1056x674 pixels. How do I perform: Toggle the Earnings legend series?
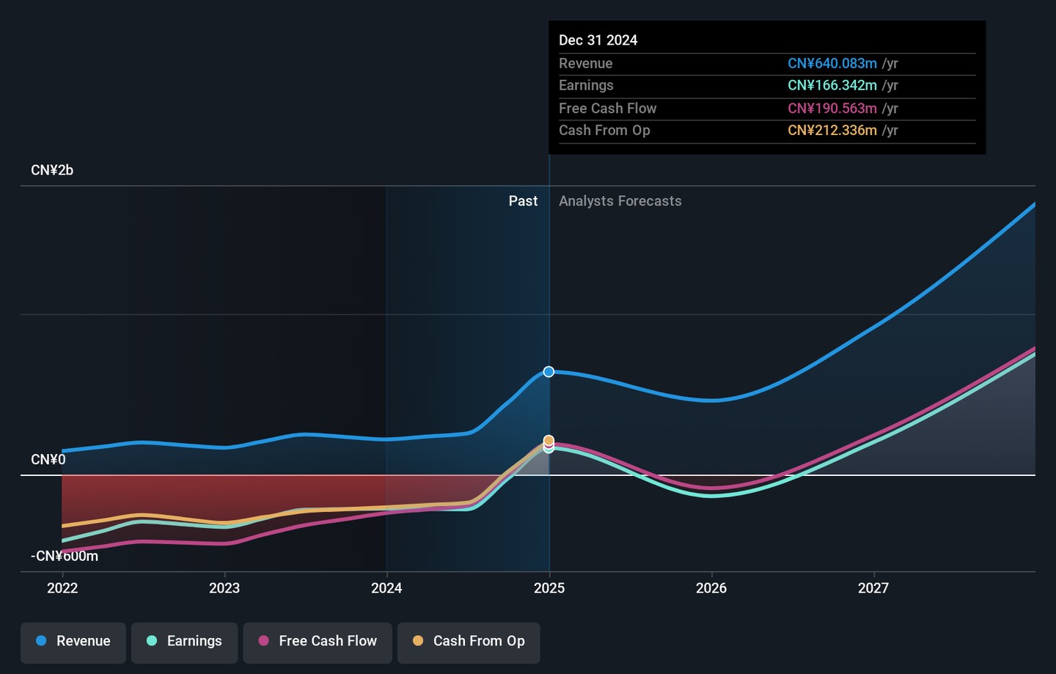click(184, 642)
